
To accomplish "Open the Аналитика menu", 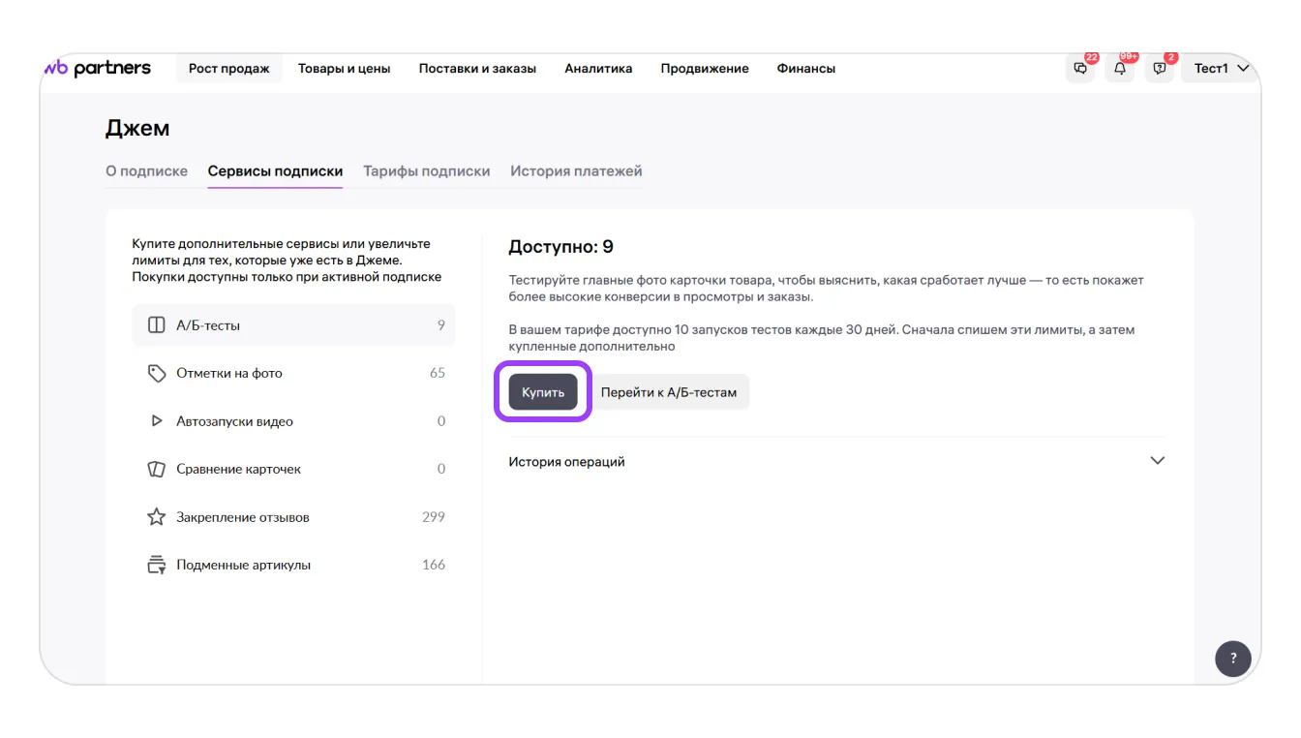I will pos(598,69).
